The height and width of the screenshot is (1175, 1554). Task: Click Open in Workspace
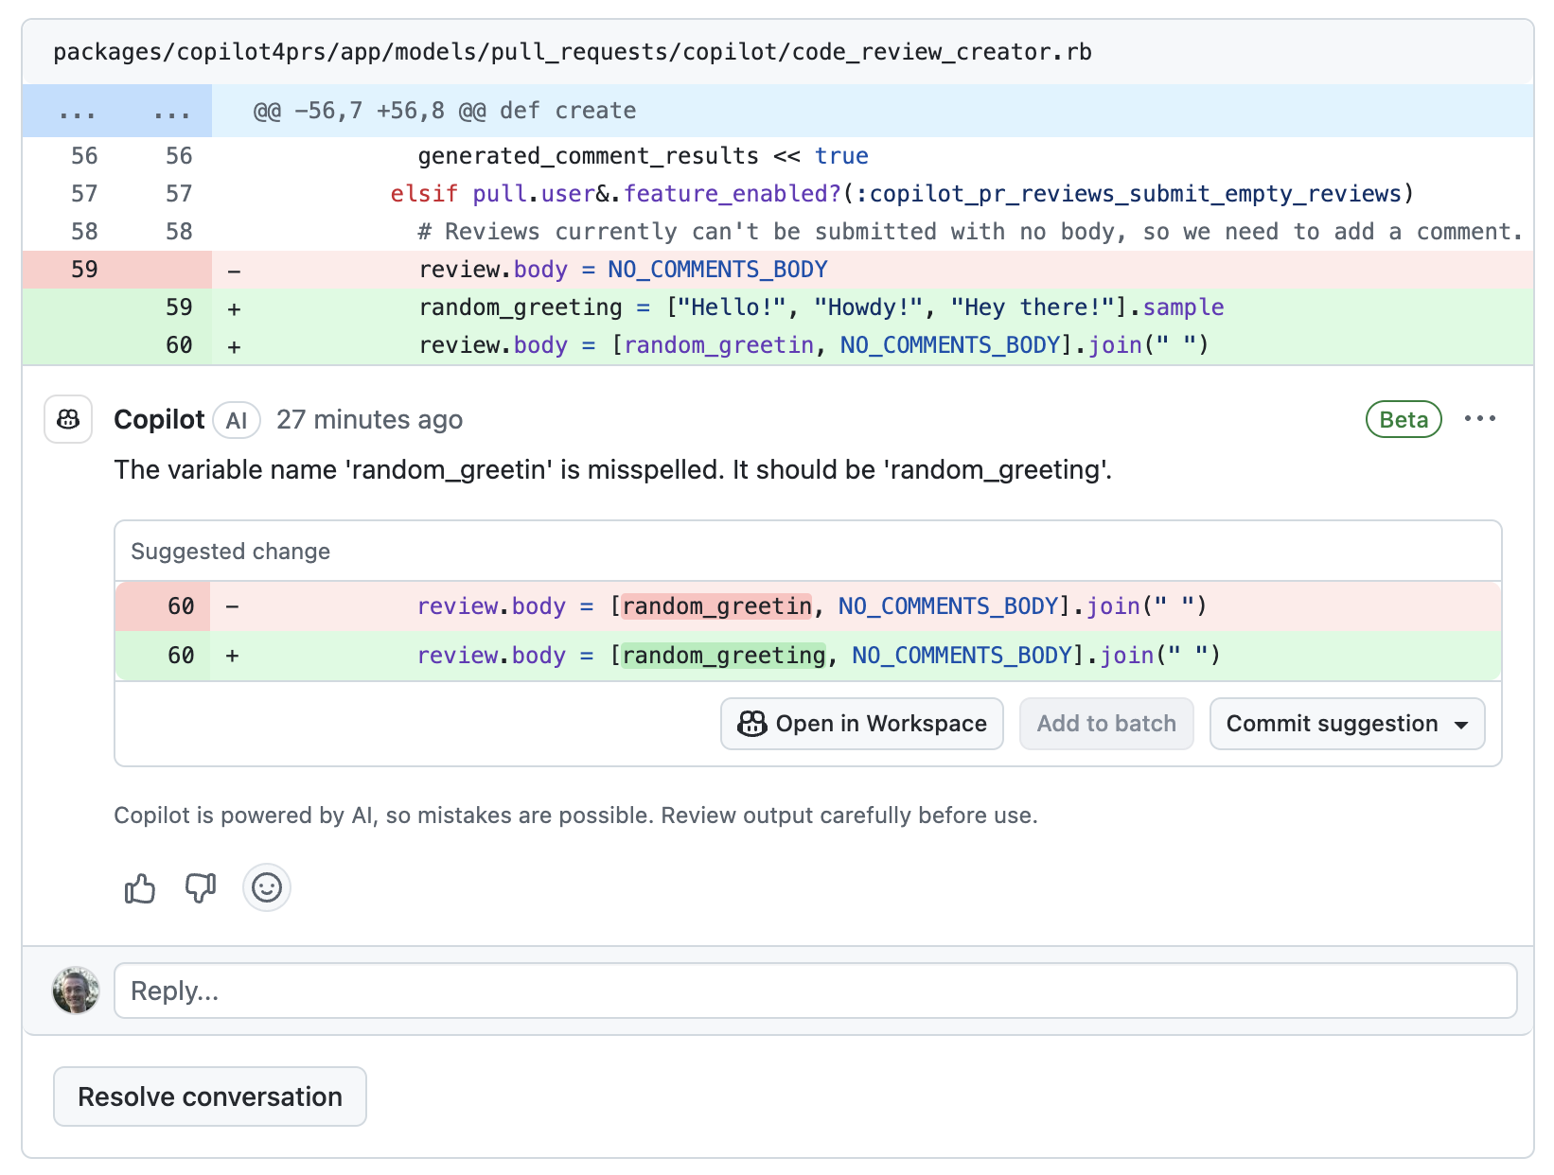(860, 724)
